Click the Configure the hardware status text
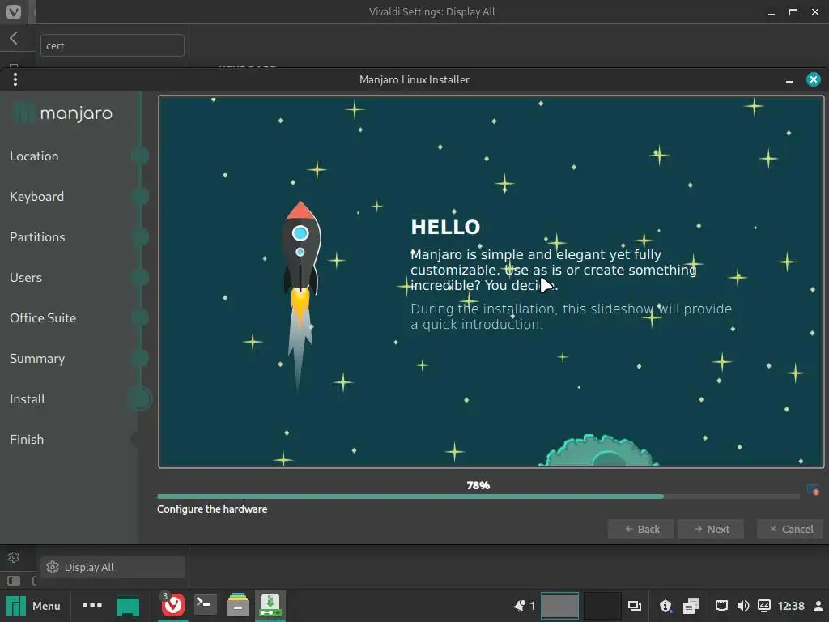Screen dimensions: 829x622 pyautogui.click(x=212, y=509)
